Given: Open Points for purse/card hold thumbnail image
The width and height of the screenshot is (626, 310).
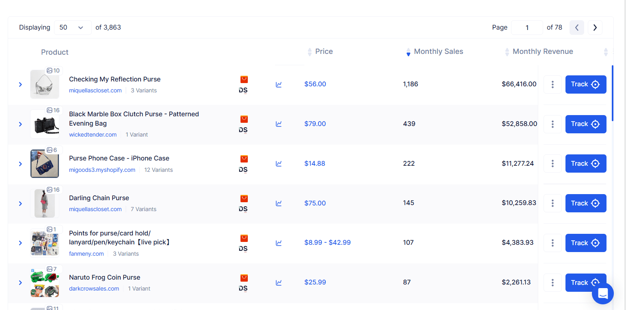Looking at the screenshot, I should point(45,243).
